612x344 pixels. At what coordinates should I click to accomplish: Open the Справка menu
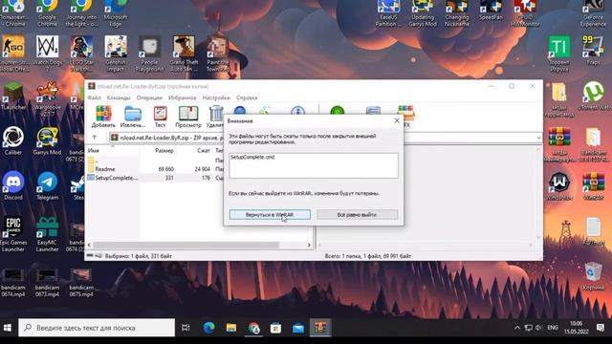247,97
